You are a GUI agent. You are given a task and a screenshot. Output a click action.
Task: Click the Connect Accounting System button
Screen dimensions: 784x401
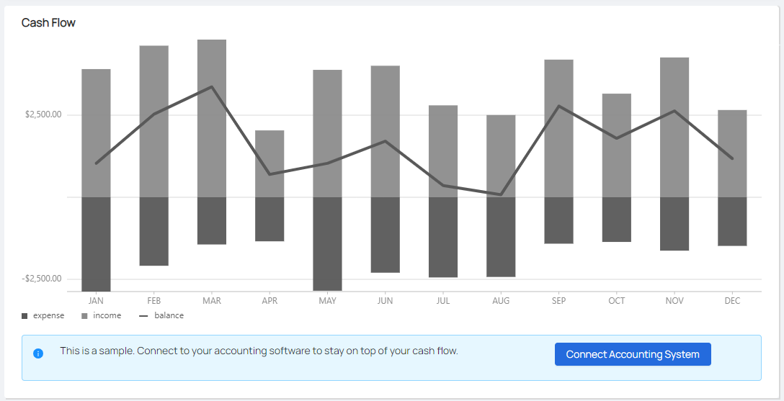point(632,354)
